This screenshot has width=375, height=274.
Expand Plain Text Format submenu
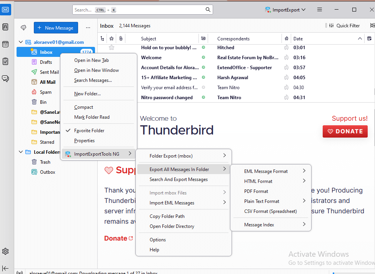pos(271,201)
